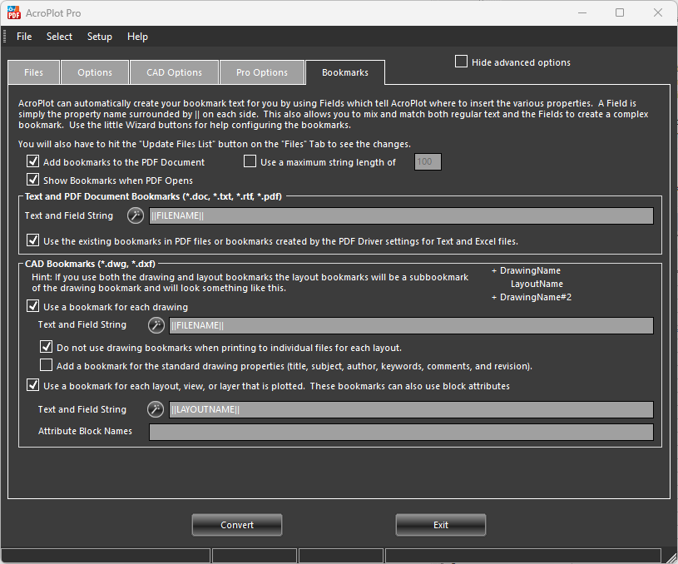Open the wizard for Text and PDF bookmark string
The image size is (678, 564).
[136, 215]
